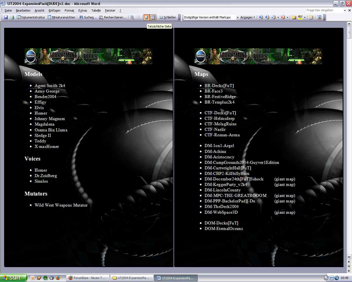This screenshot has height=282, width=352.
Task: Insert a new comment icon
Action: coord(294,17)
